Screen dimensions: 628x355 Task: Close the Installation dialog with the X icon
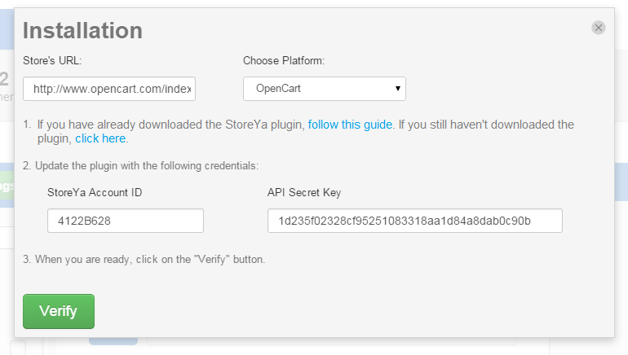pyautogui.click(x=599, y=28)
